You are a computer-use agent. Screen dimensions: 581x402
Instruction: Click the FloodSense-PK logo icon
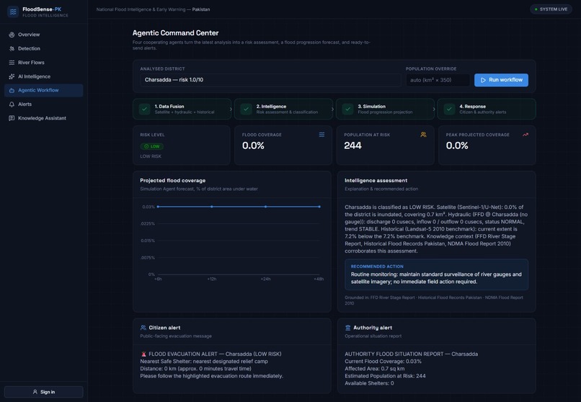pyautogui.click(x=13, y=12)
